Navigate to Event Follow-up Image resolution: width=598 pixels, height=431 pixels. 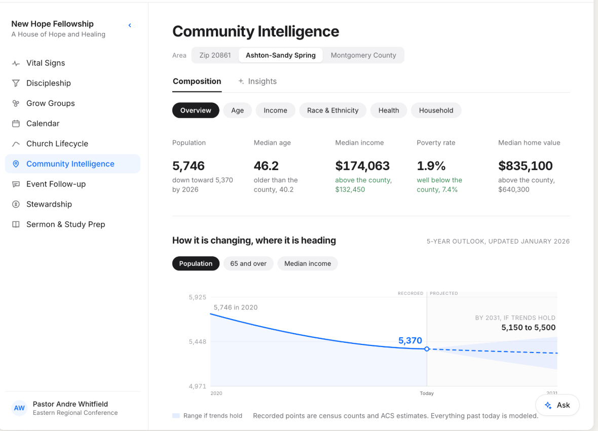click(72, 184)
